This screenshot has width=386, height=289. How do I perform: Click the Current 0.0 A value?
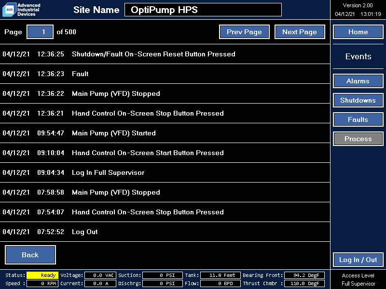point(100,283)
